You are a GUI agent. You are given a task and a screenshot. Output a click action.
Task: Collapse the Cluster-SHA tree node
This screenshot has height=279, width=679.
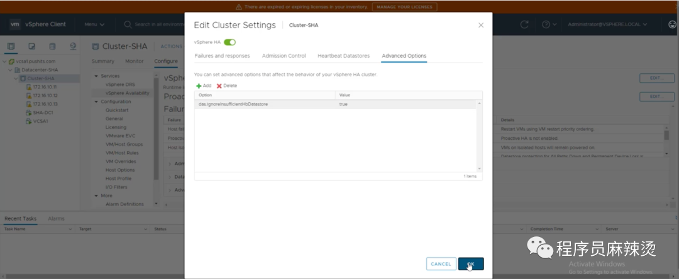coord(16,78)
